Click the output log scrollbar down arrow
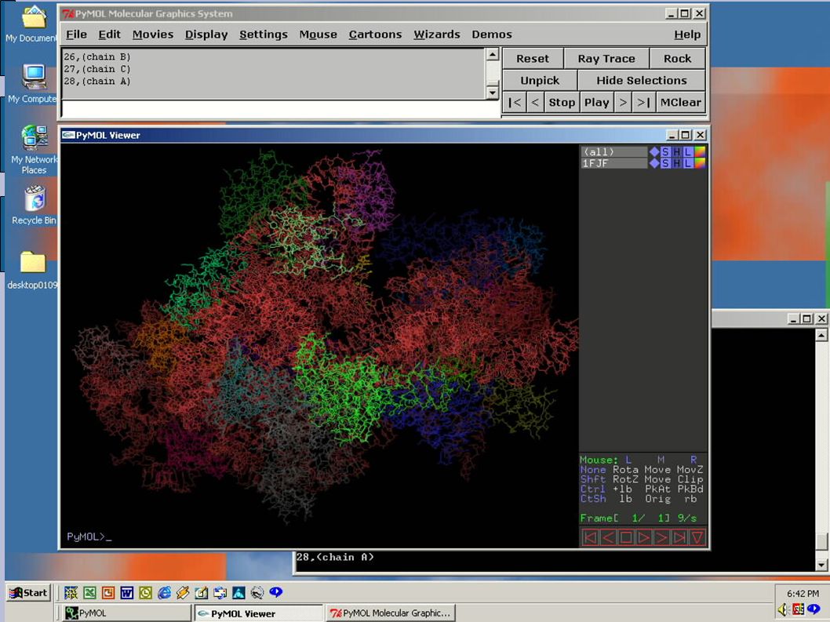The width and height of the screenshot is (830, 622). click(493, 93)
